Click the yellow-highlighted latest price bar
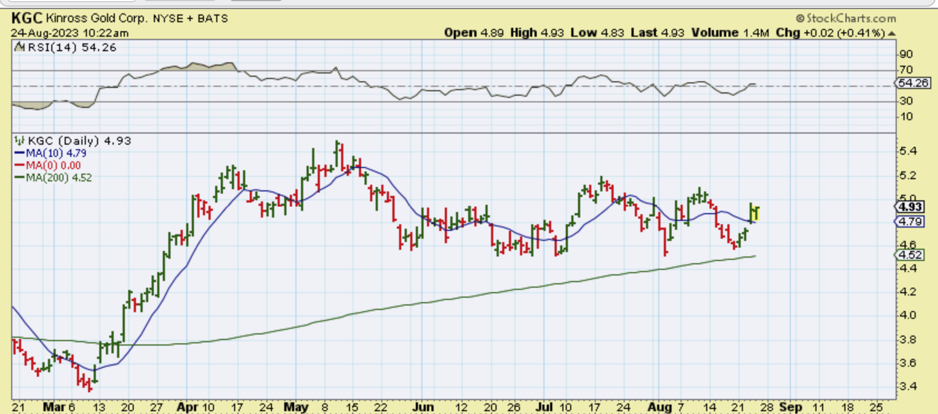Screen dimensions: 938x414 coord(756,214)
